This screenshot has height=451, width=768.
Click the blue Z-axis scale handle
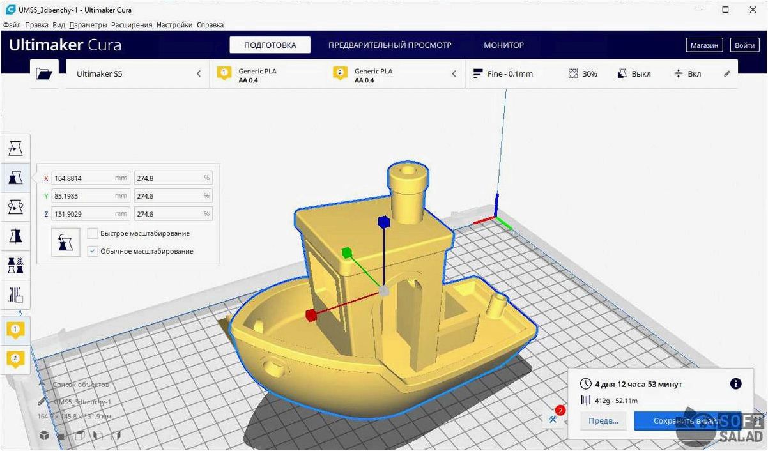(383, 222)
